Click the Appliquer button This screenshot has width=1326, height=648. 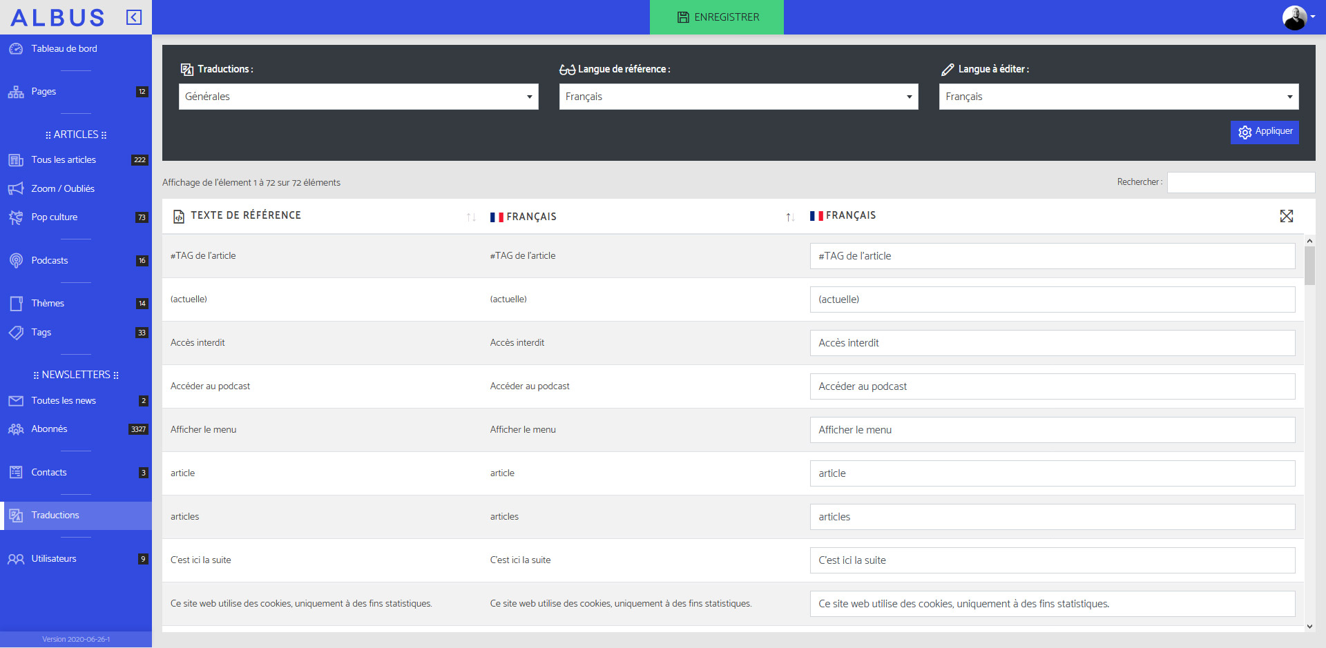pos(1265,132)
